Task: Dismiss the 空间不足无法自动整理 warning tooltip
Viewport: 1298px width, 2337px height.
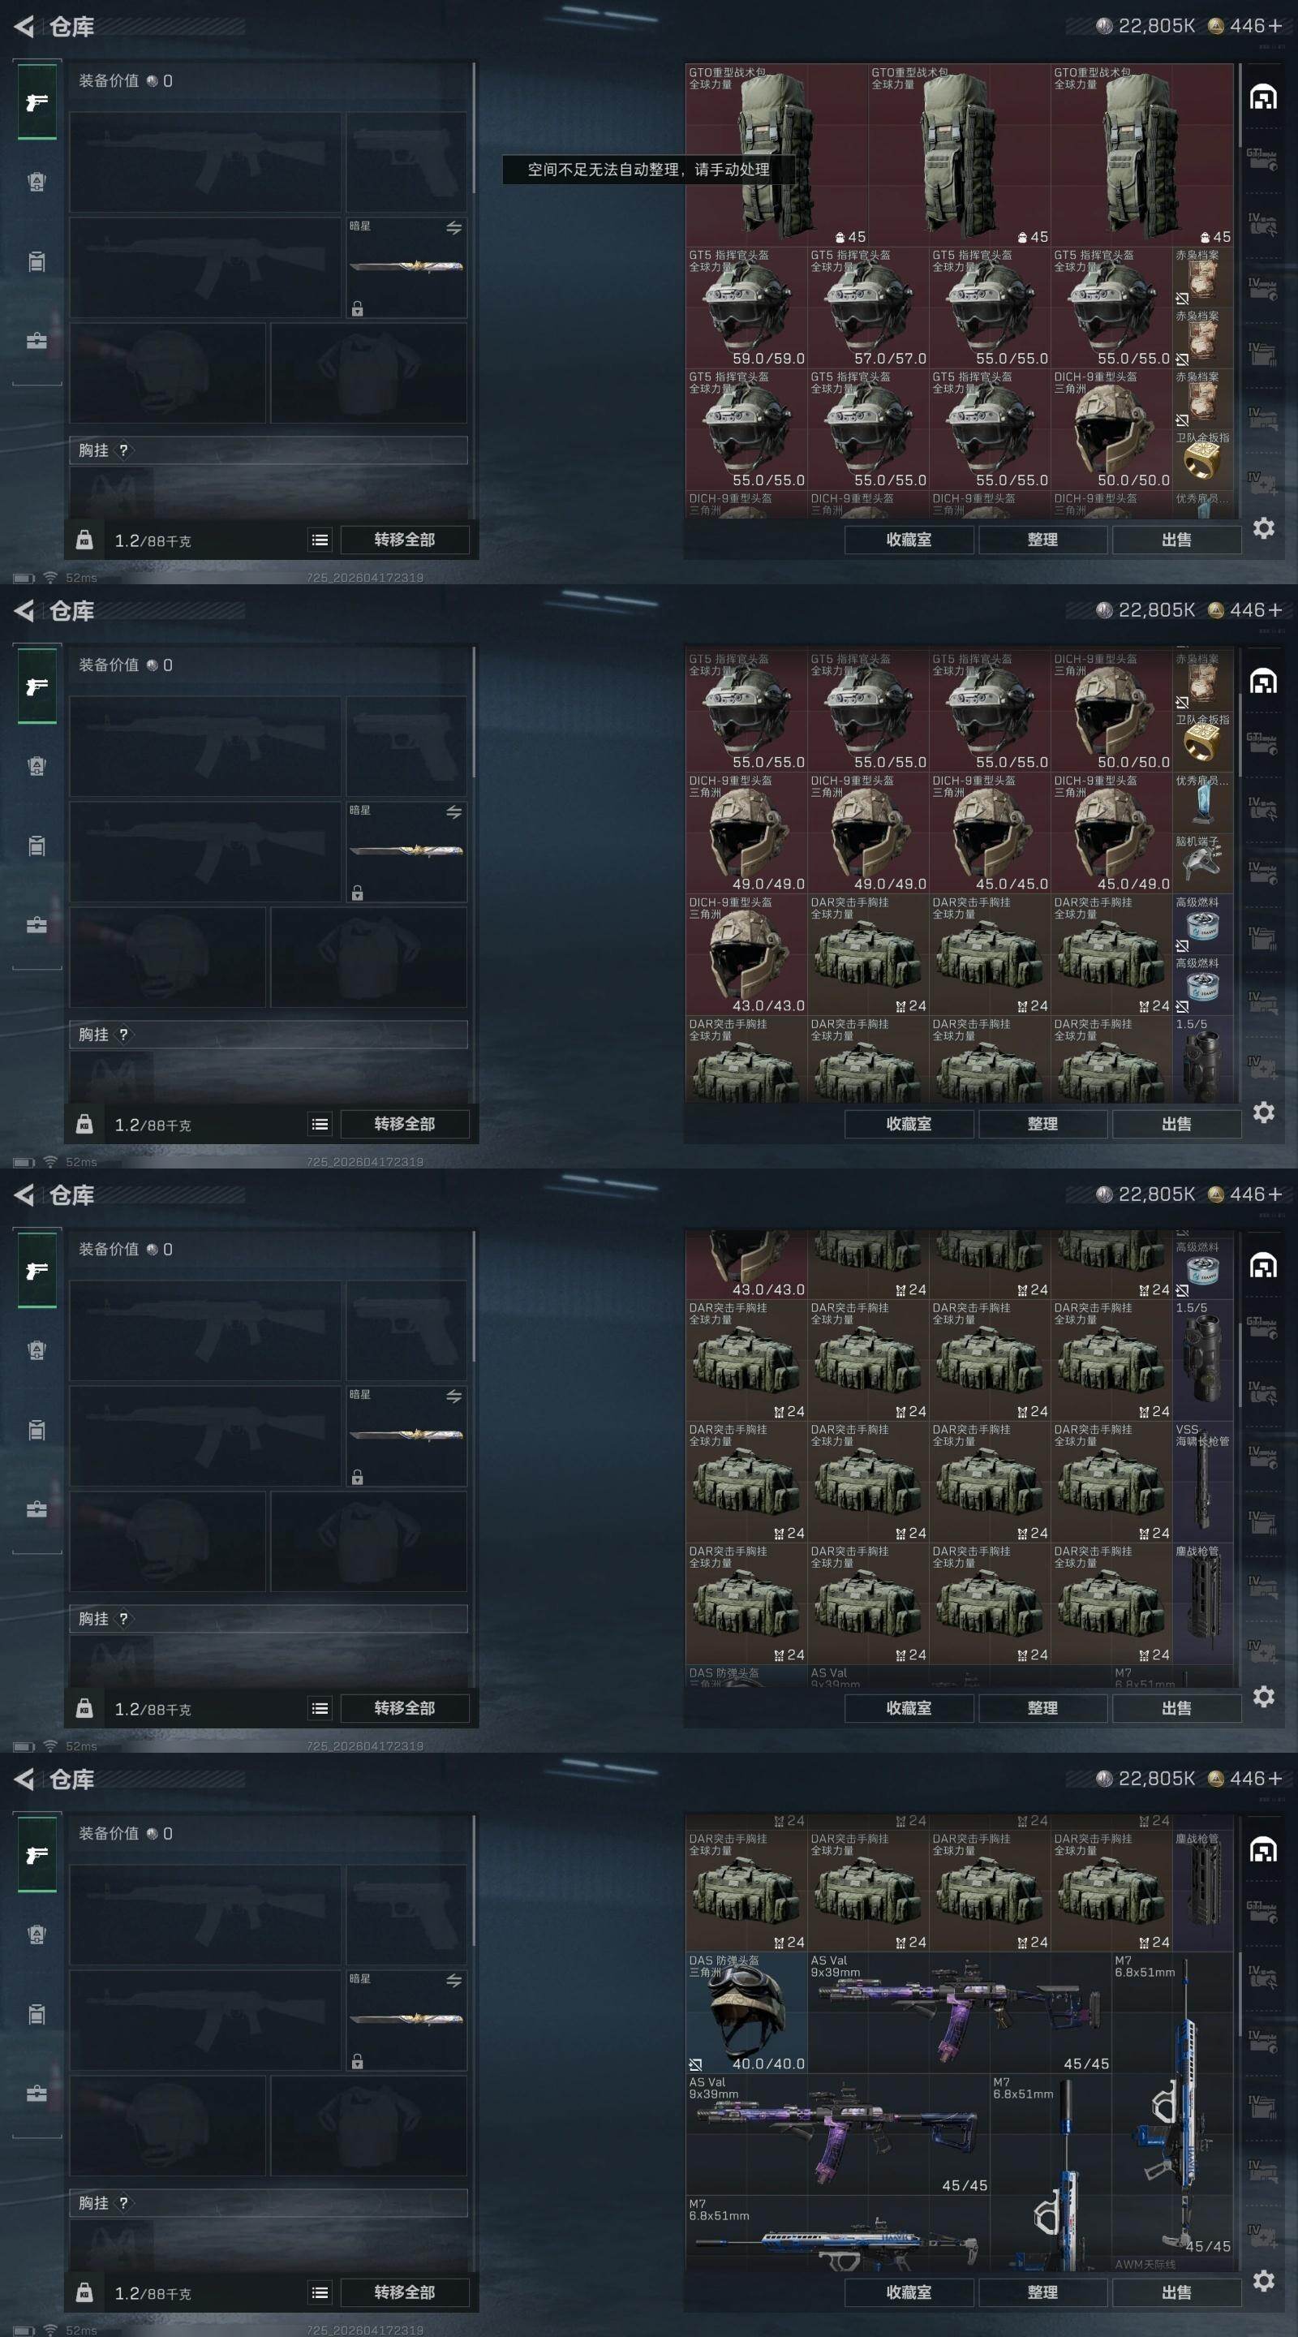Action: (648, 170)
